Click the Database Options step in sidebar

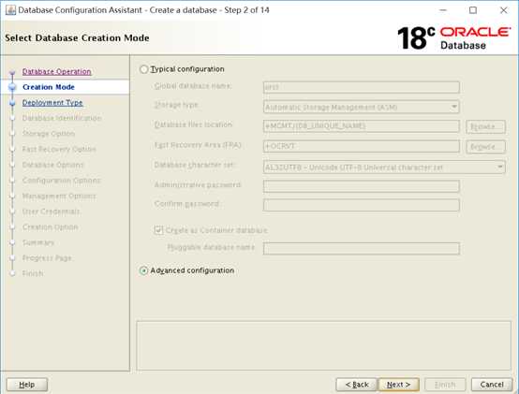point(53,165)
